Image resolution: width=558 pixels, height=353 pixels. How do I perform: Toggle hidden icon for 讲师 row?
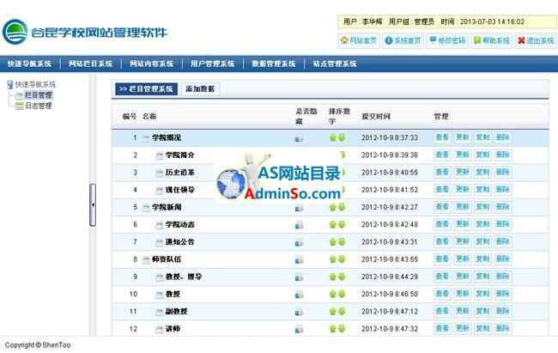tap(300, 329)
